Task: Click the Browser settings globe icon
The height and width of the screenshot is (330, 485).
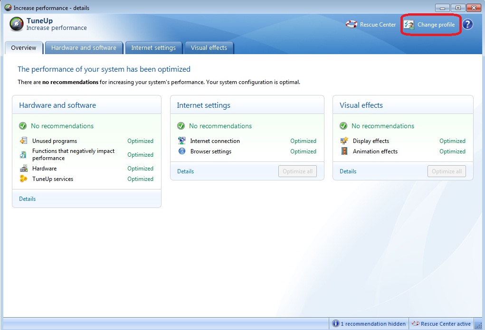Action: pos(182,151)
